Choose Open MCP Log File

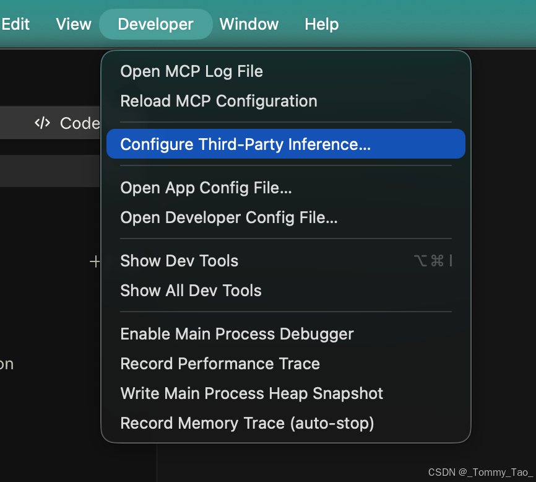tap(286, 71)
